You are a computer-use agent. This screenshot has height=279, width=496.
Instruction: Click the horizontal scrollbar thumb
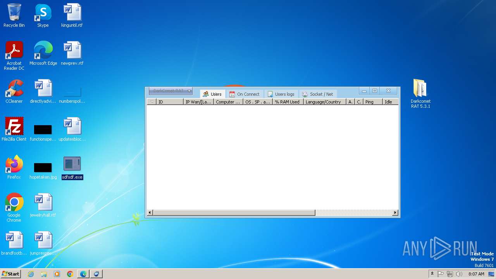[234, 213]
